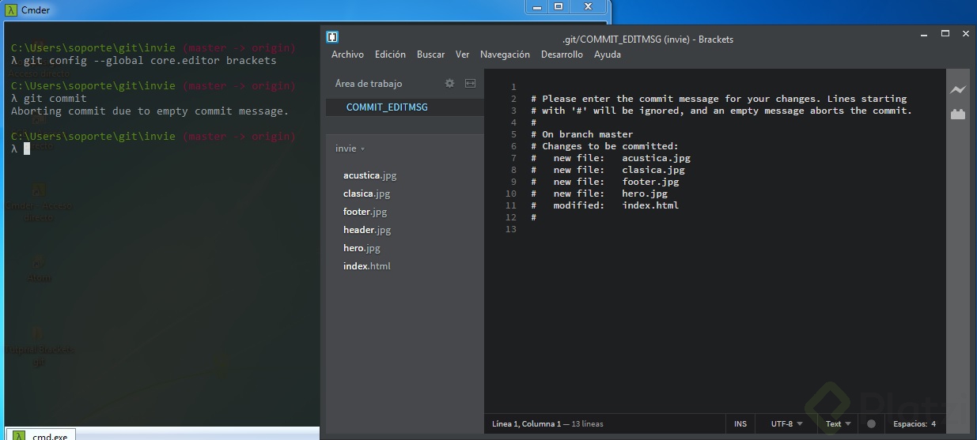Open the Buscar menu
Screen dimensions: 977x440
(430, 55)
